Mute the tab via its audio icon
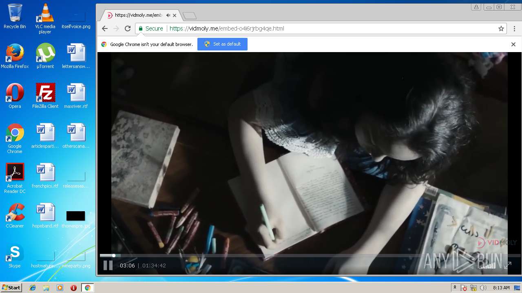Viewport: 522px width, 293px height. [x=168, y=15]
